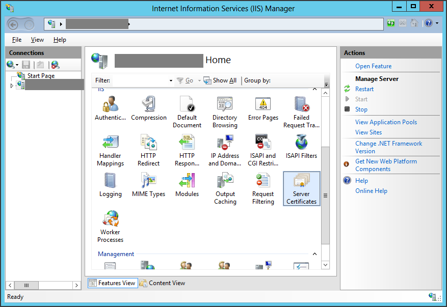Open the HTTP Redirect feature

[148, 150]
